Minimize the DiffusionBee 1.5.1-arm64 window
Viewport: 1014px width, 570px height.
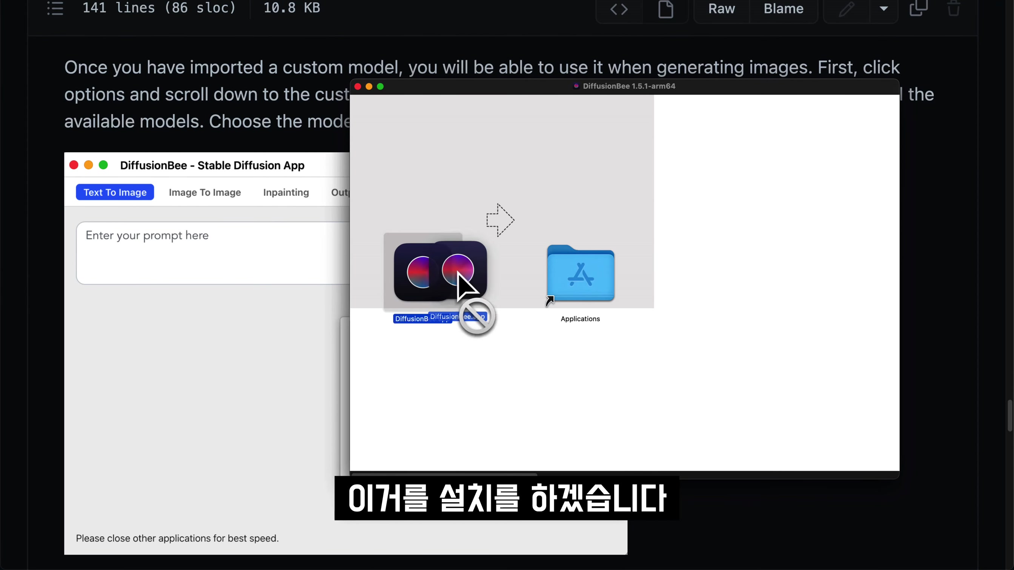click(369, 87)
